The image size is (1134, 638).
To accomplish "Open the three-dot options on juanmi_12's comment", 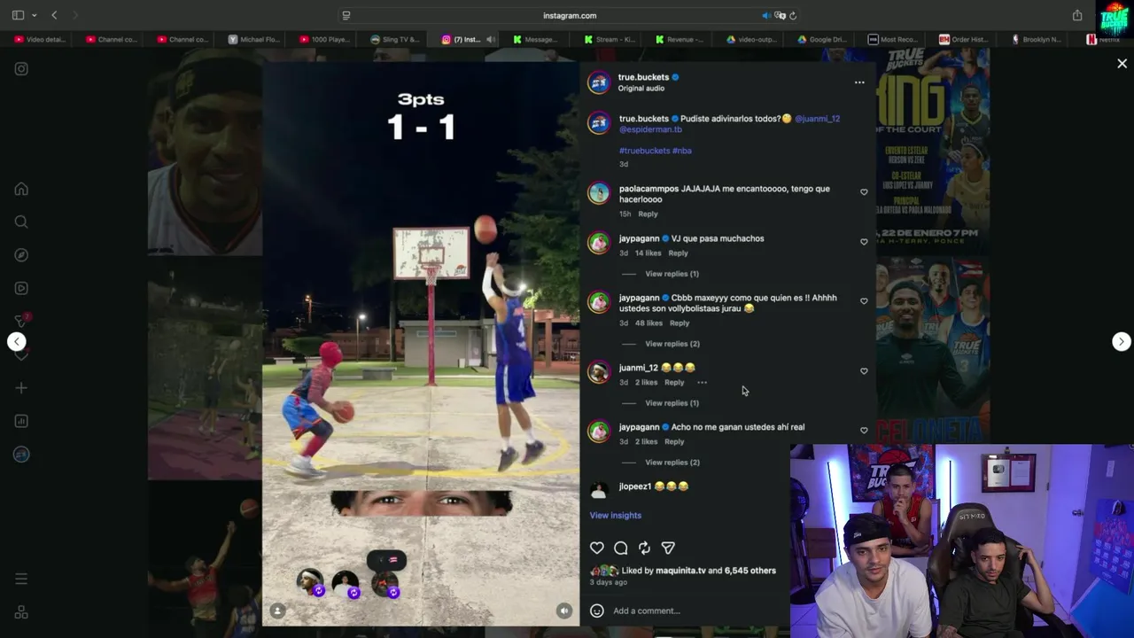I will click(x=702, y=383).
